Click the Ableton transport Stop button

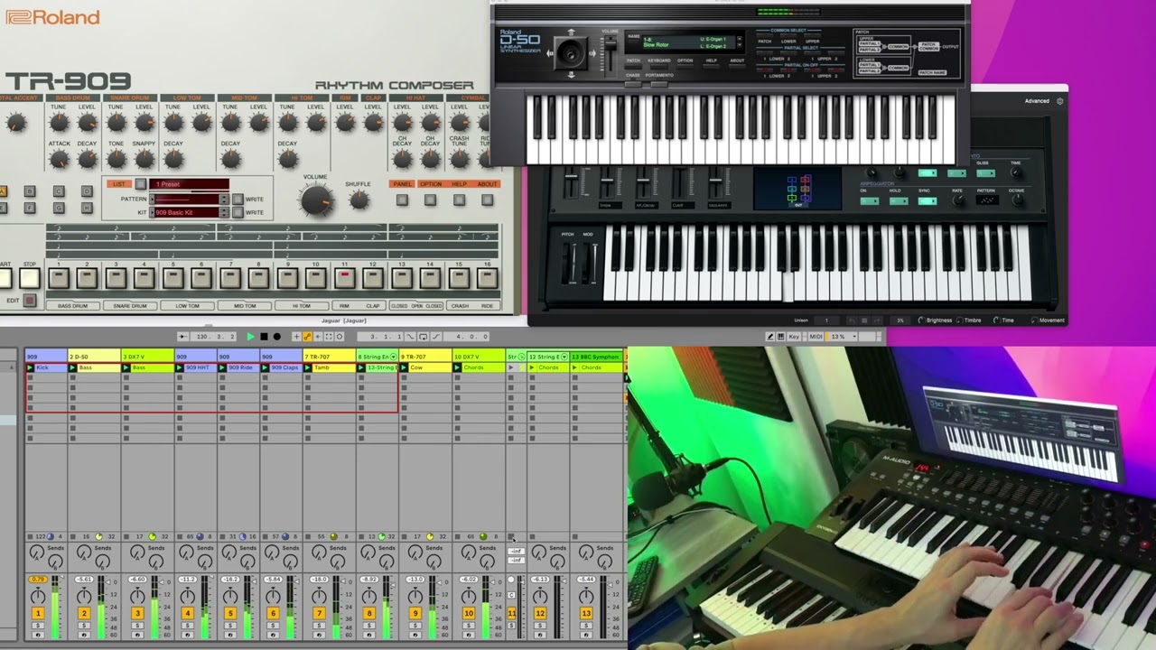[x=264, y=337]
